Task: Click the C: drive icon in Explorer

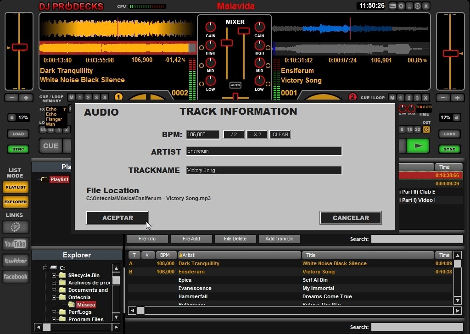Action: pos(54,267)
